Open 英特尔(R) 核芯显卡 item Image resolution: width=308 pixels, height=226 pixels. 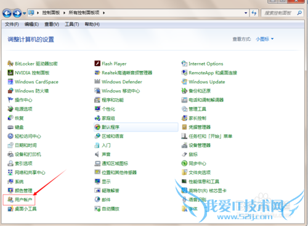click(x=204, y=190)
